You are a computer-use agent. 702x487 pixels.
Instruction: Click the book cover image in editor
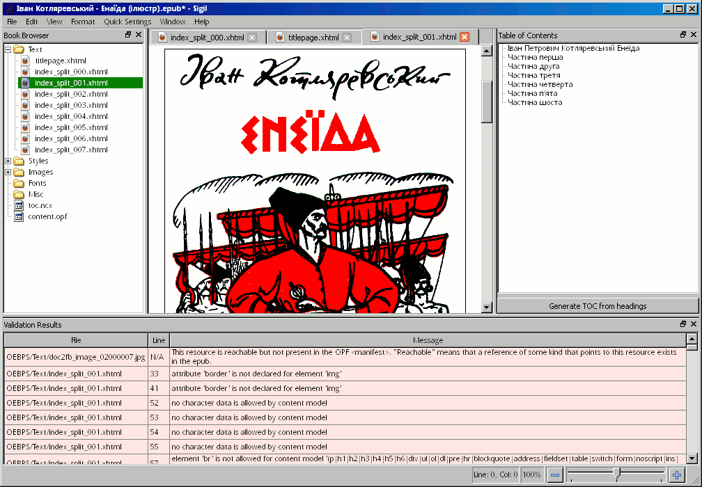(315, 181)
